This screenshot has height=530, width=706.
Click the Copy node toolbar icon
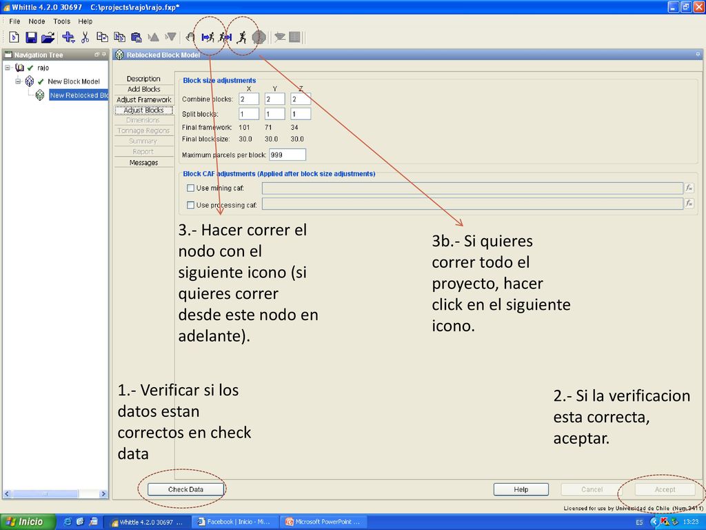coord(102,37)
